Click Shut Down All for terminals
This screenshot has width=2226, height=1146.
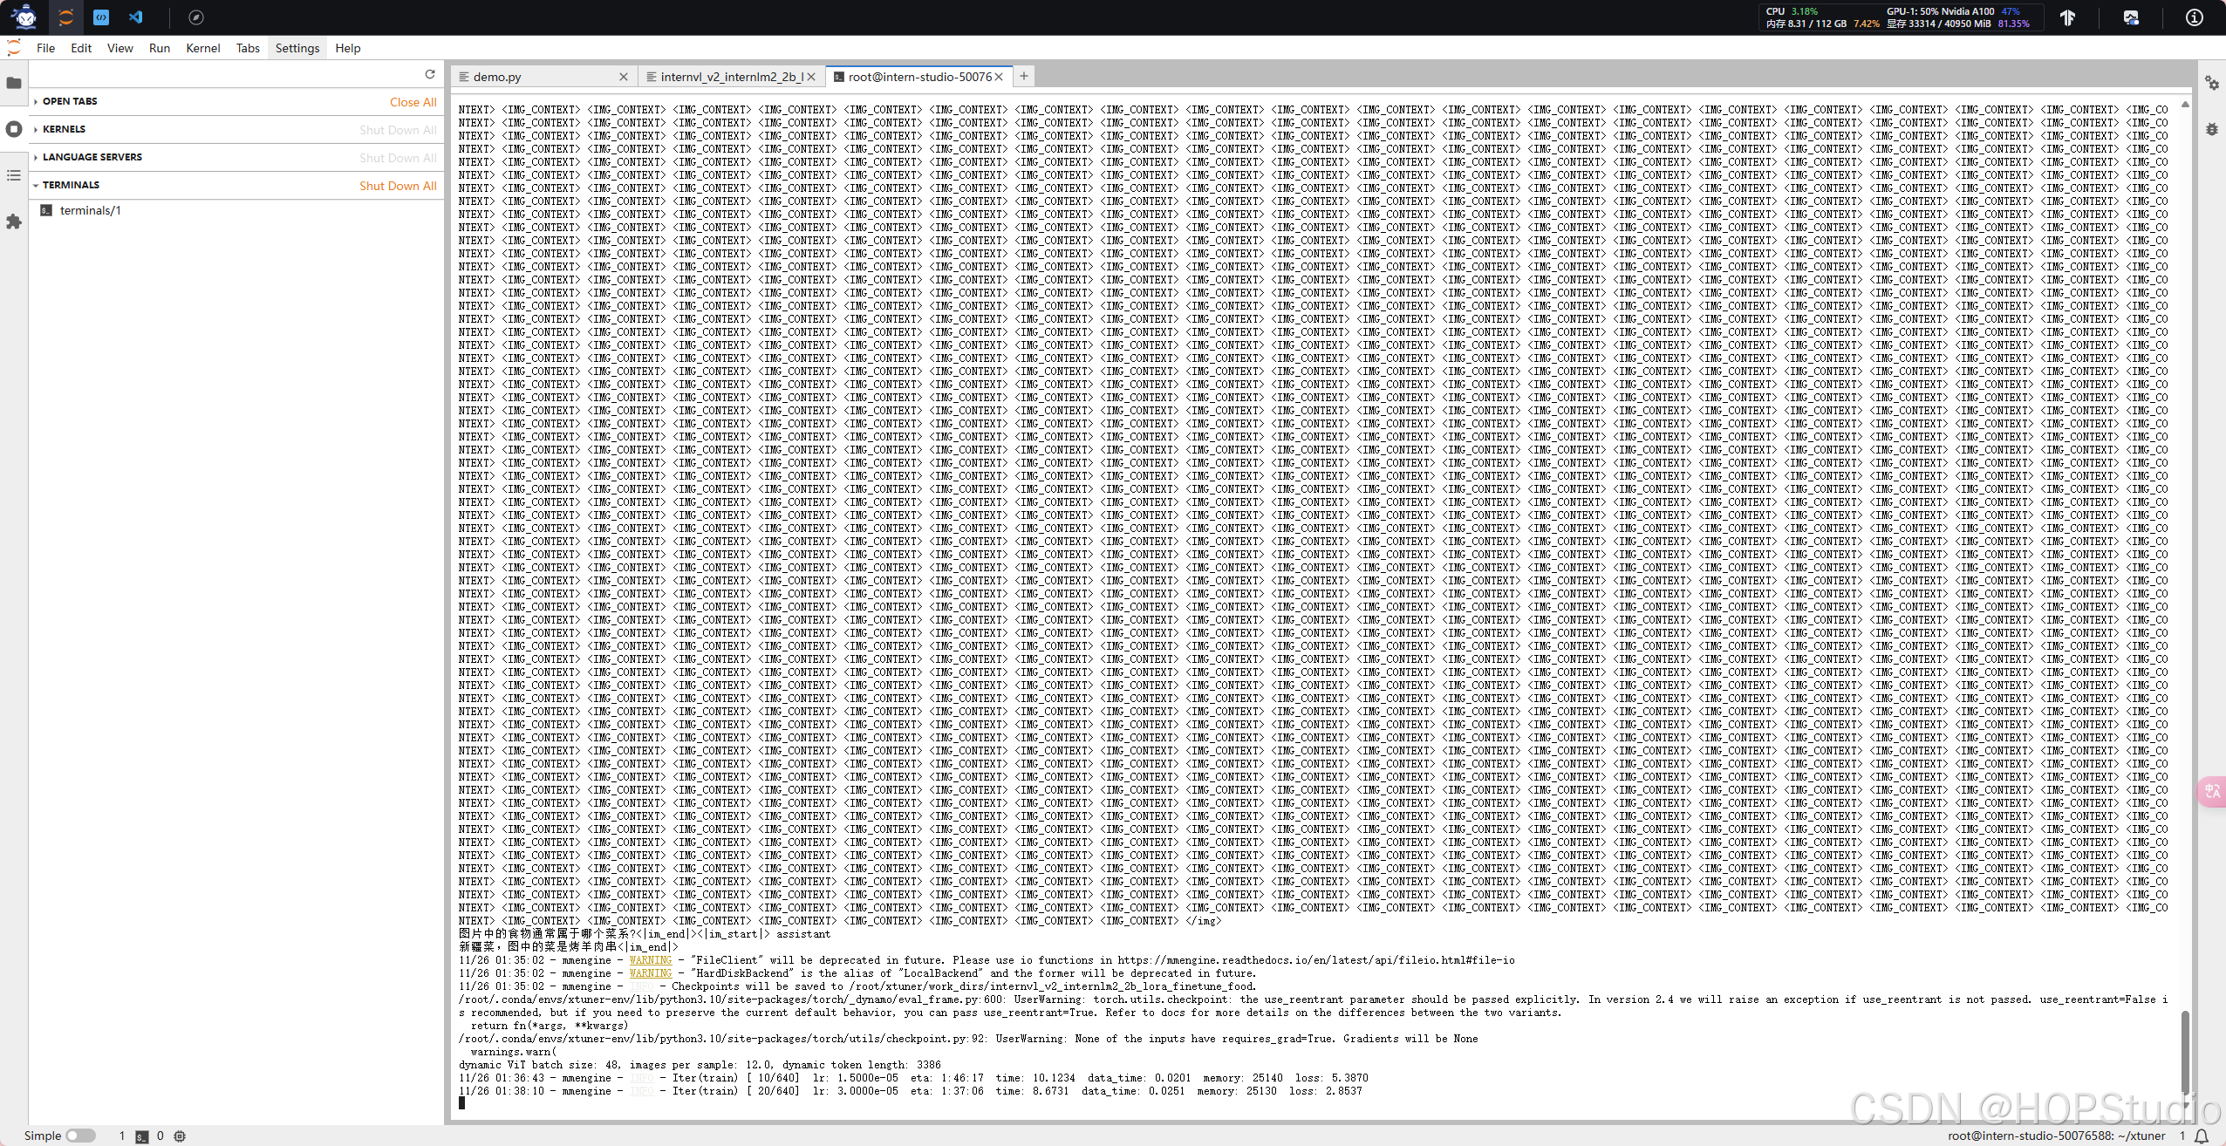tap(398, 186)
